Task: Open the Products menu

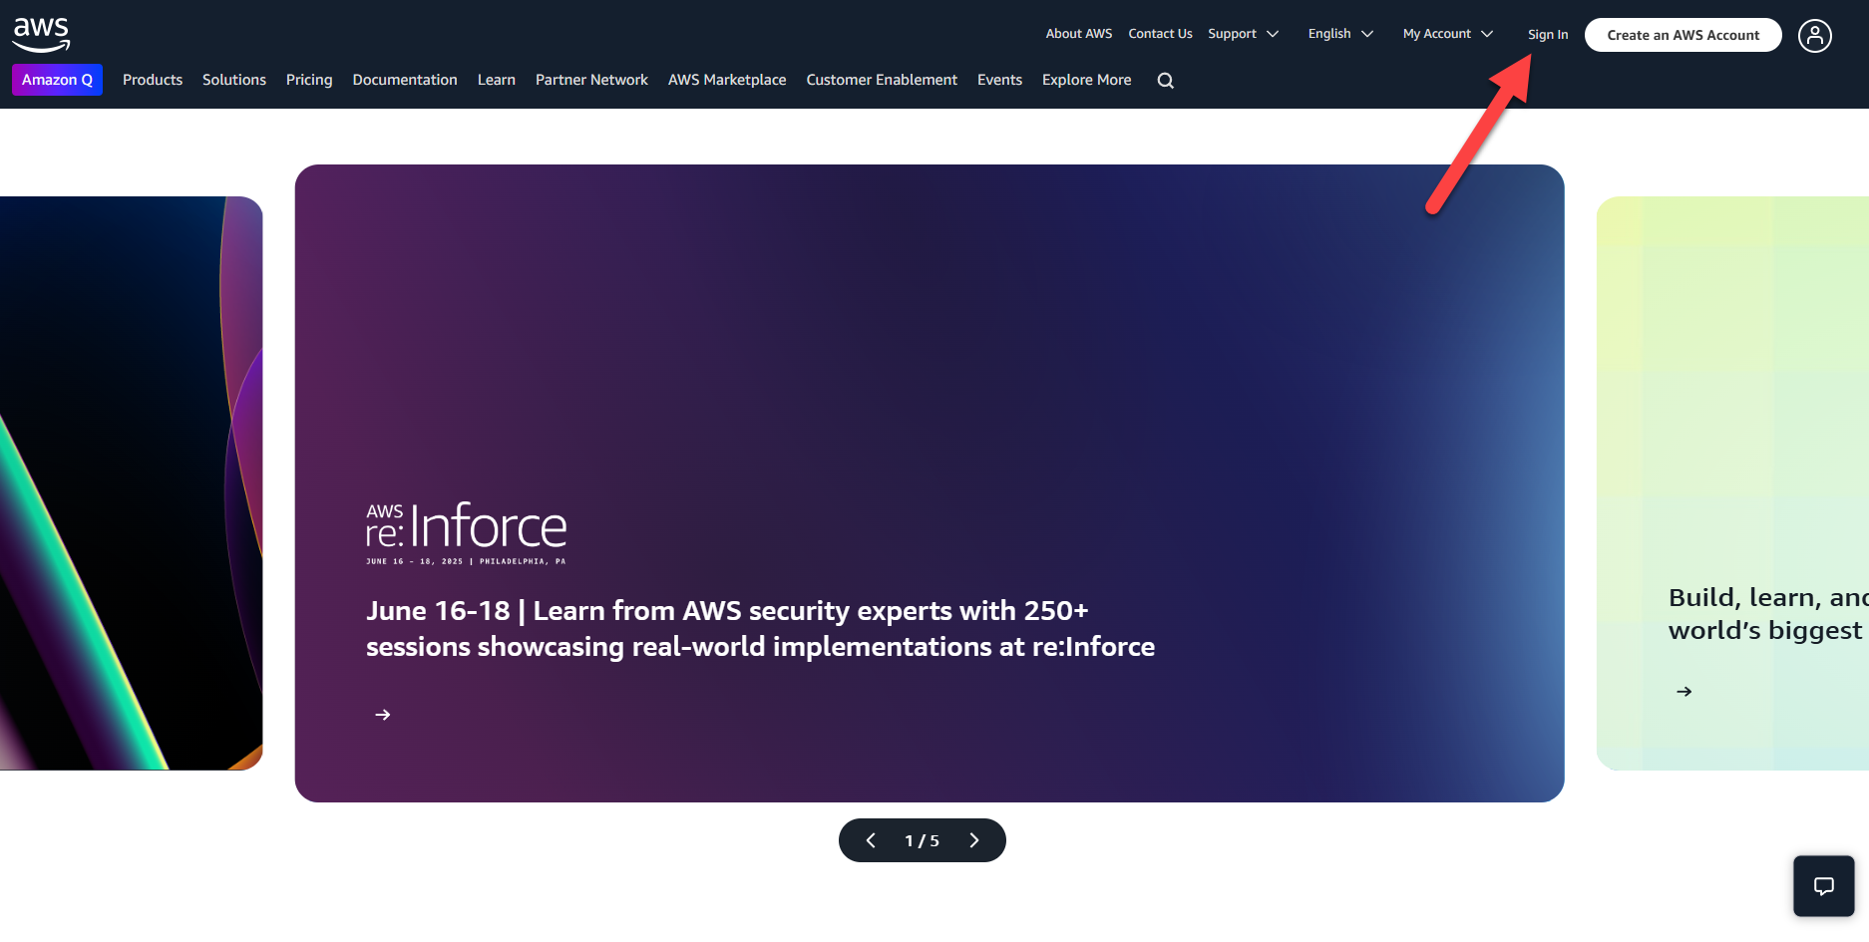Action: coord(153,80)
